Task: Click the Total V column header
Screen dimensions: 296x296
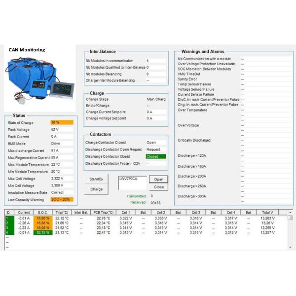Action: 267,212
